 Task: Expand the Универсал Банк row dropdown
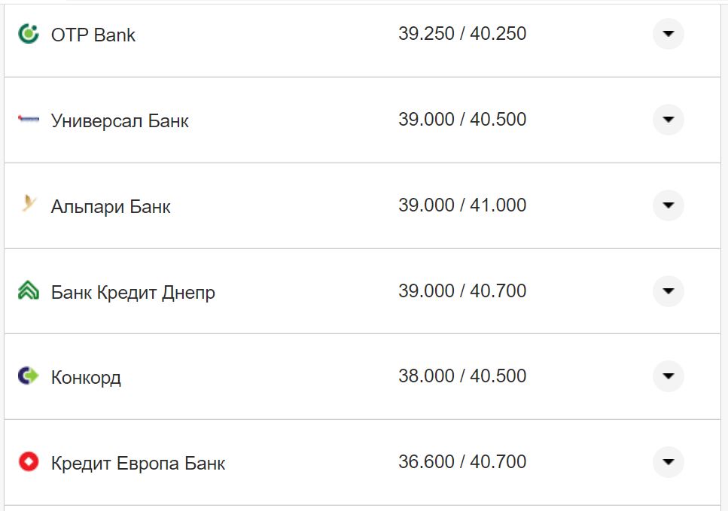coord(668,120)
